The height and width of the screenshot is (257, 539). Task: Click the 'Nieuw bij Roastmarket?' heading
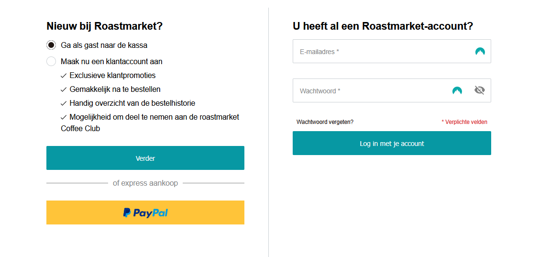pos(104,26)
